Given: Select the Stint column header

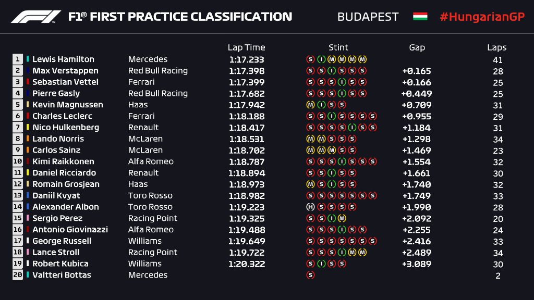Looking at the screenshot, I should [x=338, y=47].
